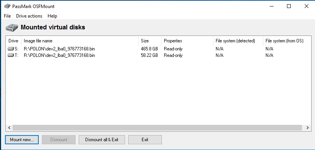Click the Properties column header
315x150 pixels.
[x=187, y=41]
